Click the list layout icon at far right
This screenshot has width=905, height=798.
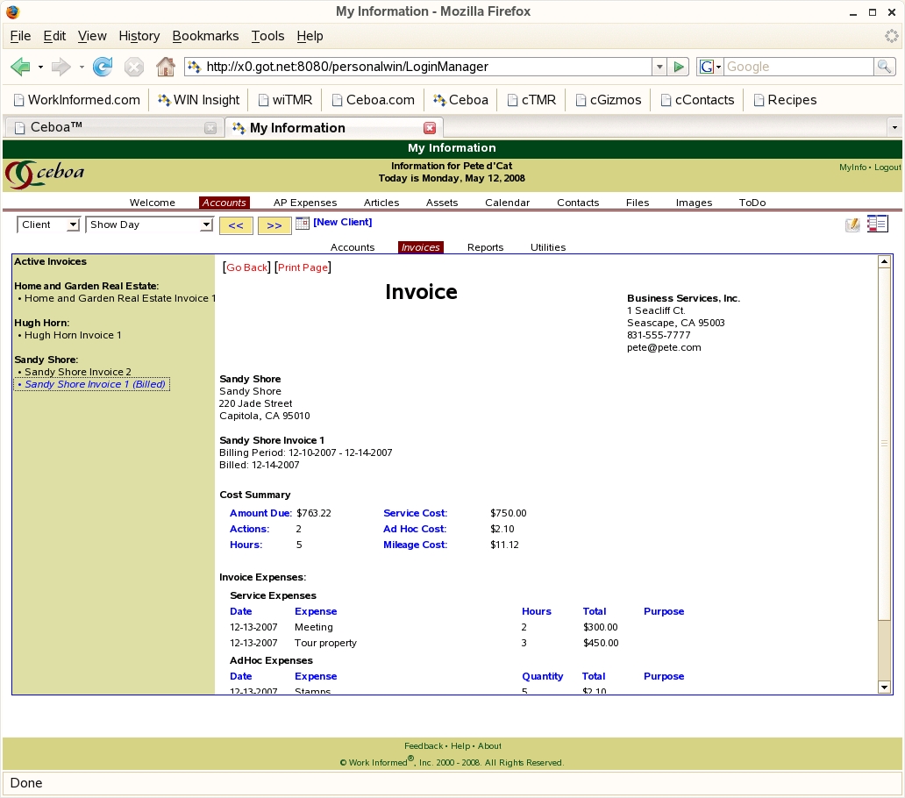pyautogui.click(x=877, y=224)
